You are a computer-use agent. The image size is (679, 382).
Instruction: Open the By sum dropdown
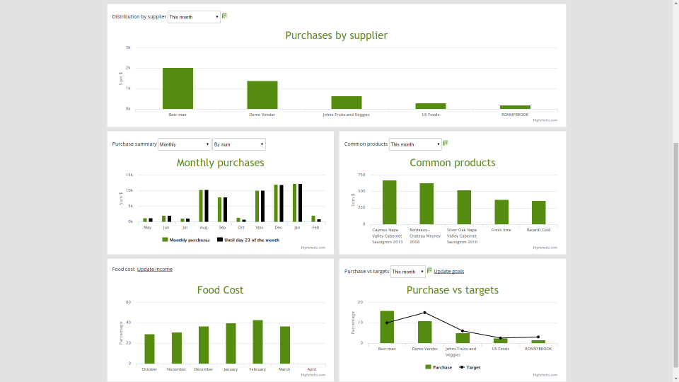238,144
